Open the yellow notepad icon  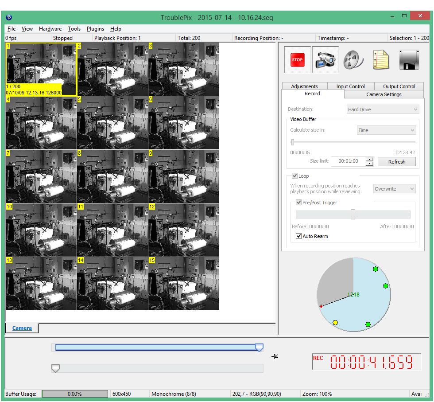(x=380, y=59)
